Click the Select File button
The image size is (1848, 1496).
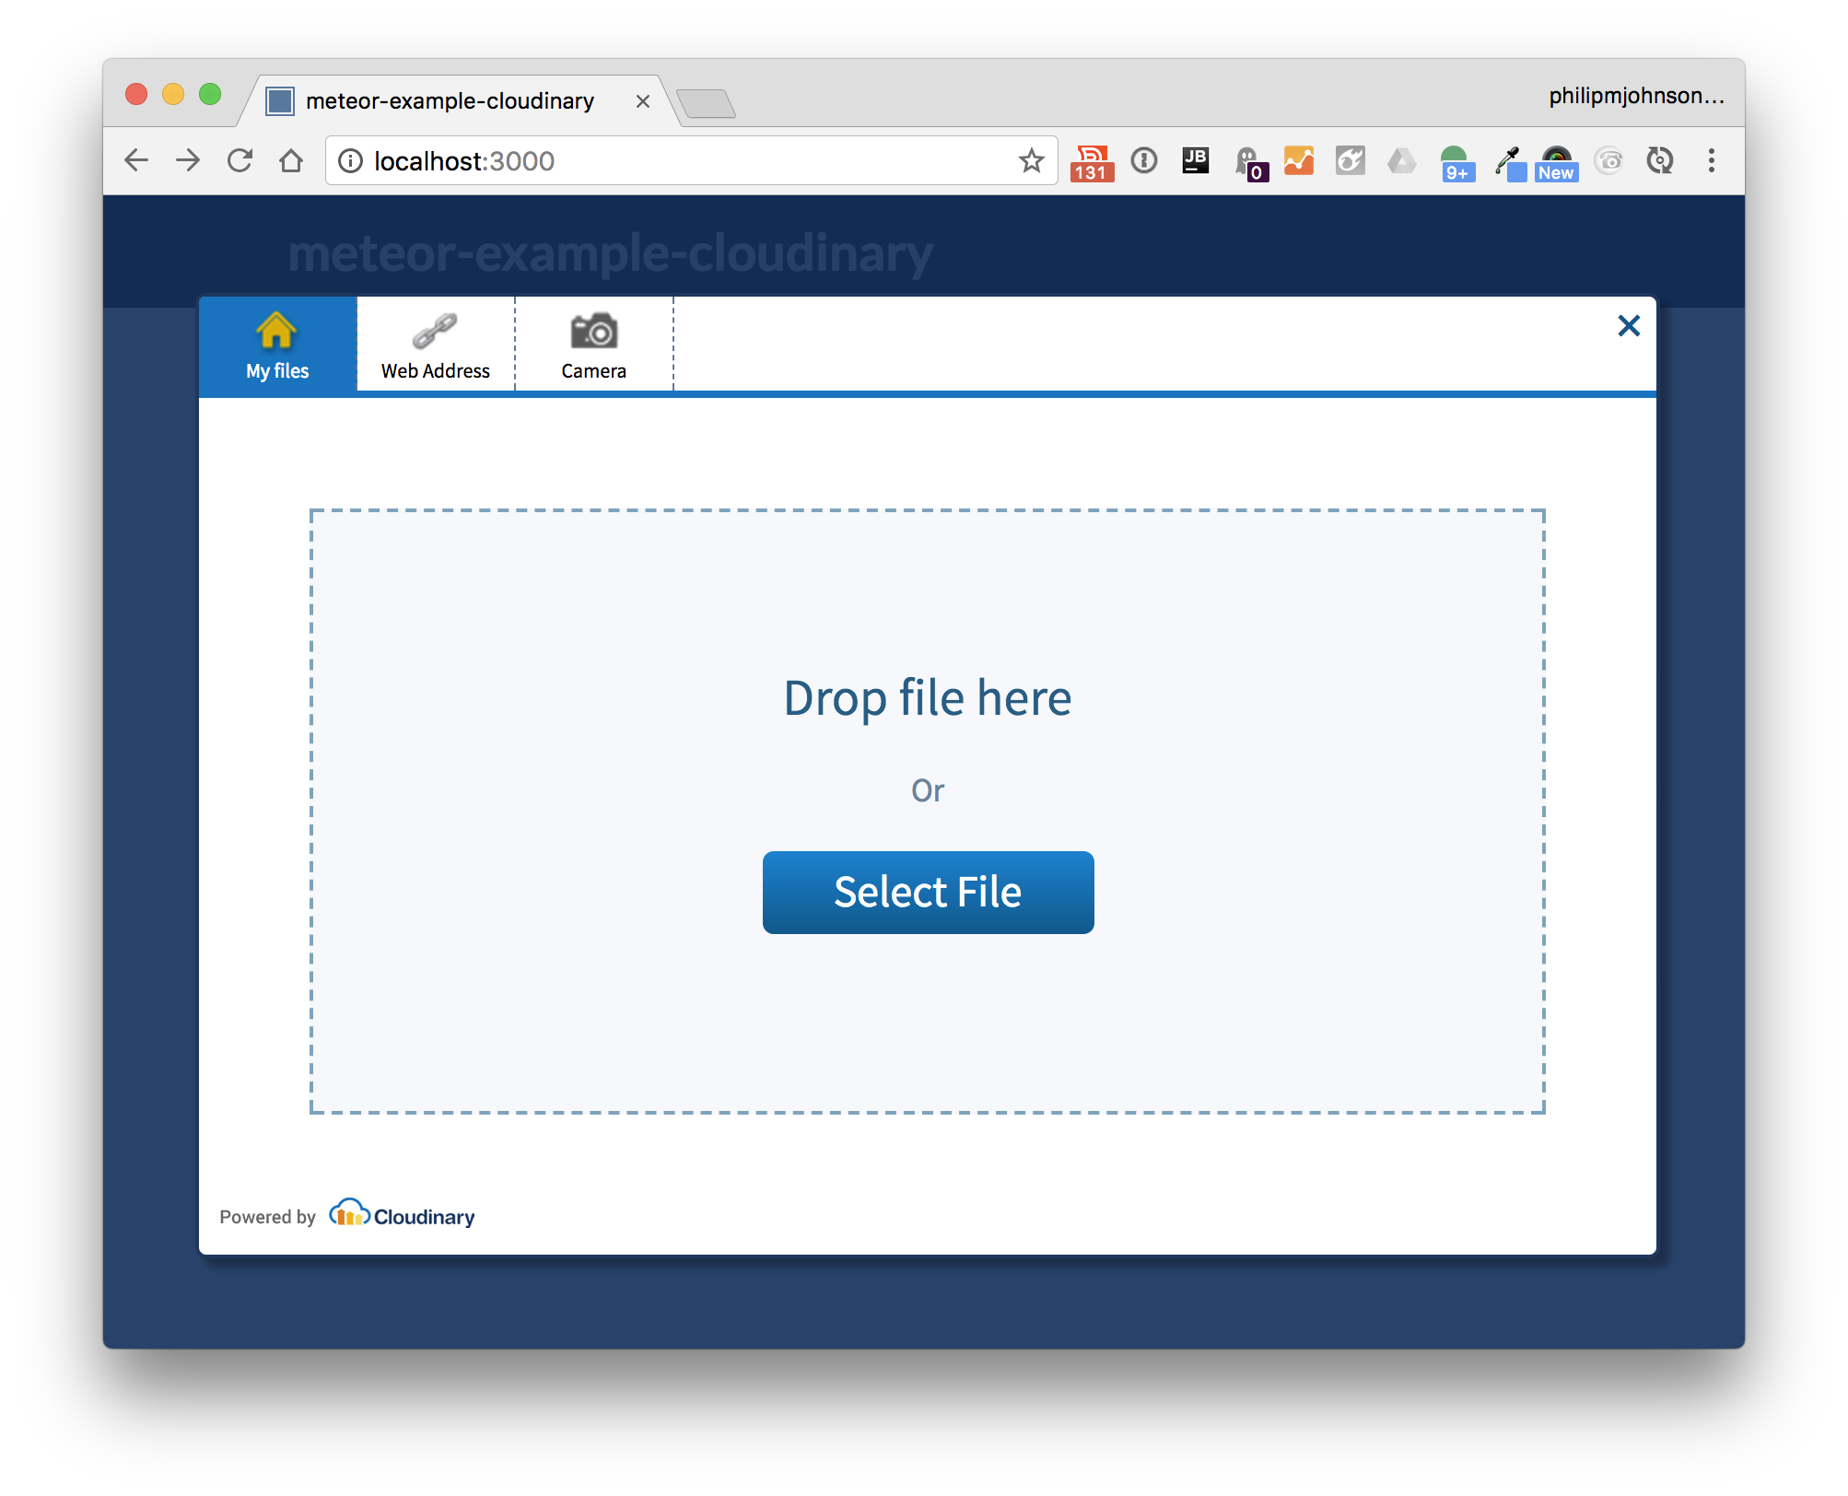pos(928,892)
